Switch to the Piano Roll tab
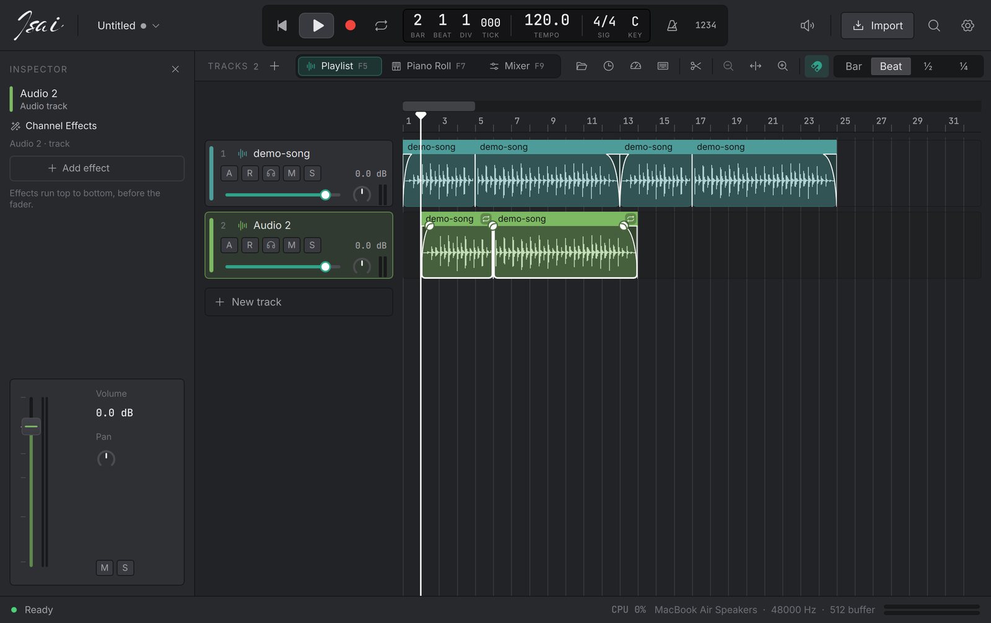This screenshot has height=623, width=991. coord(429,66)
